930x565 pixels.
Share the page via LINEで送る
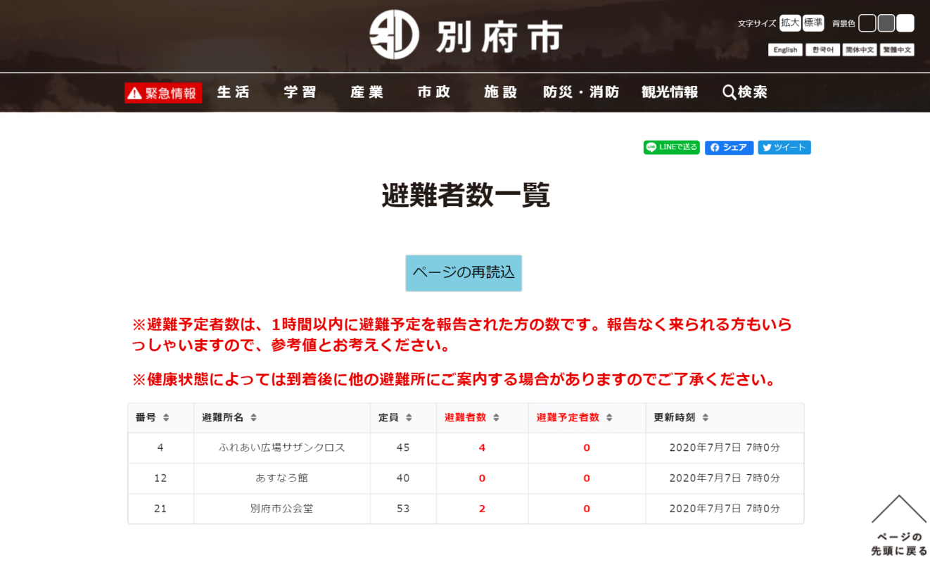point(671,148)
